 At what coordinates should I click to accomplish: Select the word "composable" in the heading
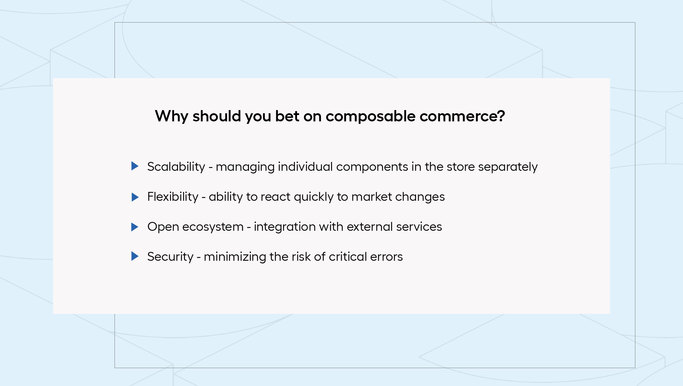click(370, 116)
